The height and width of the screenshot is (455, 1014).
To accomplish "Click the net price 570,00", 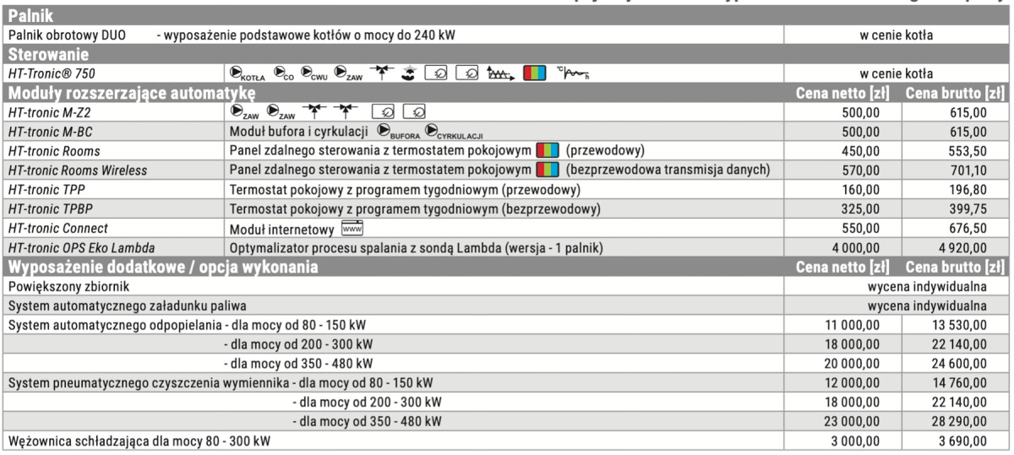I will pos(861,170).
